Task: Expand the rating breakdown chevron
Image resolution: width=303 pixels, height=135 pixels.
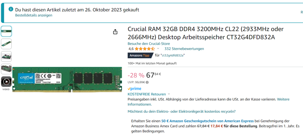Action: pos(158,49)
